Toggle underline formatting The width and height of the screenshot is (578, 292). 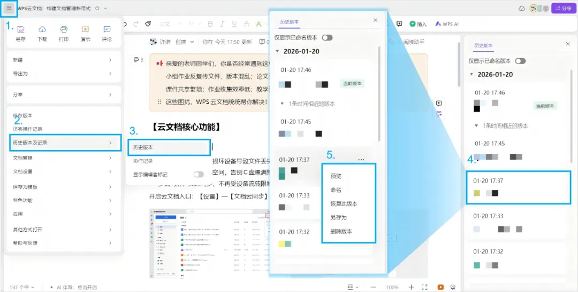[234, 24]
